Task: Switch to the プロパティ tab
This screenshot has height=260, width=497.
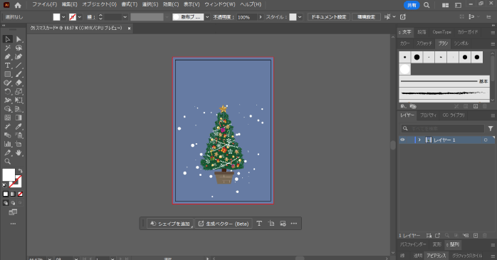Action: pos(428,115)
